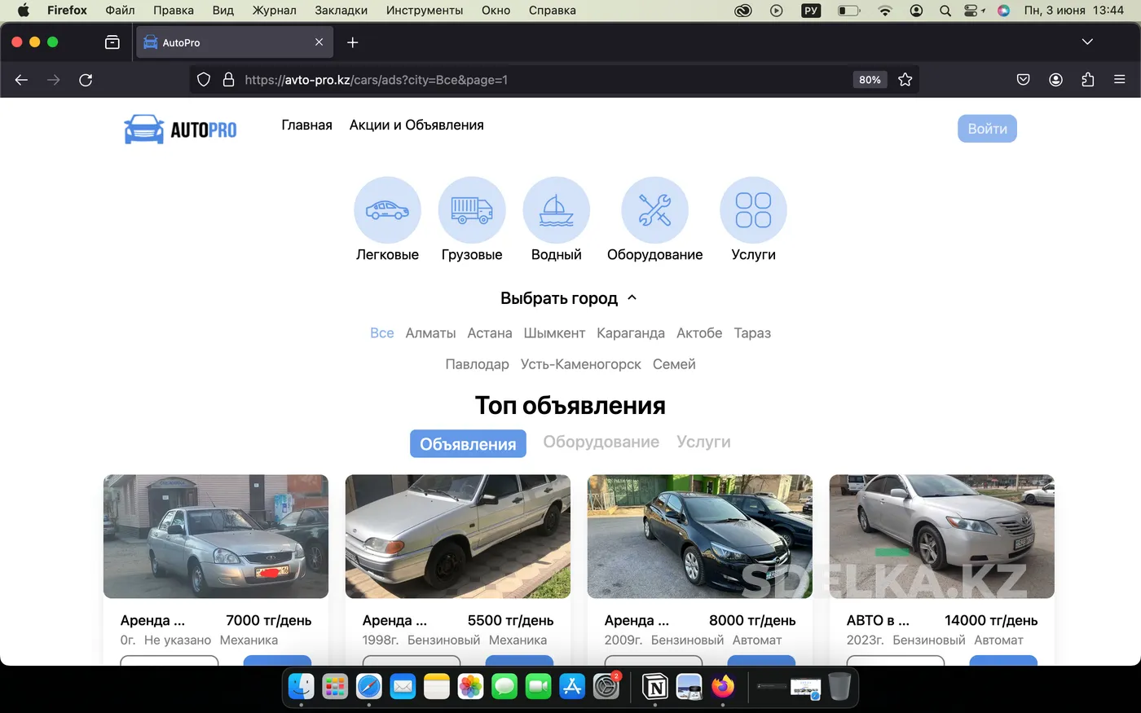Bookmark this page with the star icon

point(905,80)
